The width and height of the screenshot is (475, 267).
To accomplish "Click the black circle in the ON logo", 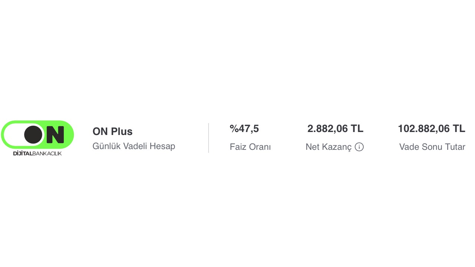I will [x=33, y=134].
